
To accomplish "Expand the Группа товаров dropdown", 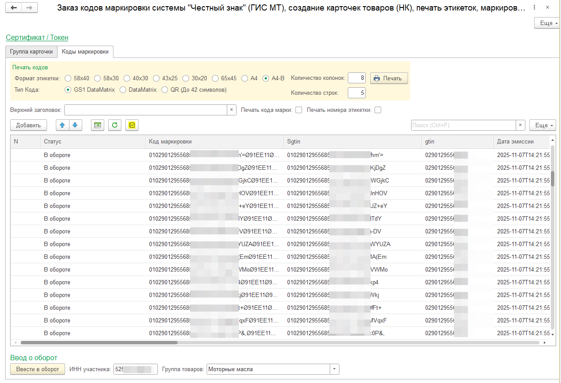I will (x=335, y=369).
